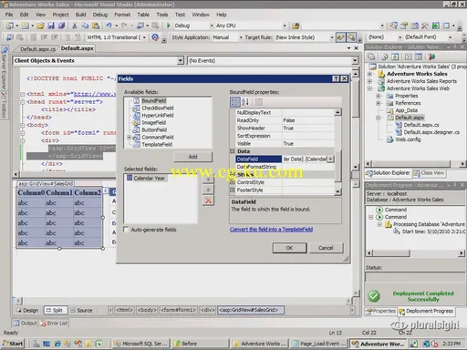Open the File menu

tap(9, 15)
